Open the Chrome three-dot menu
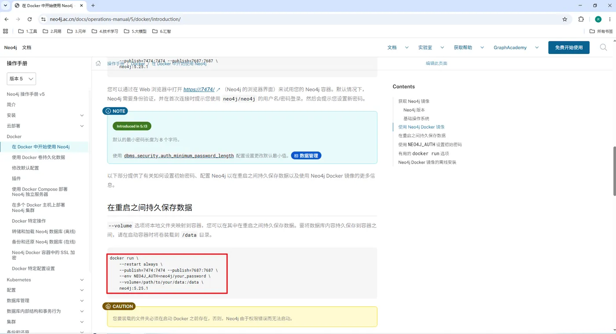This screenshot has width=616, height=334. click(610, 19)
